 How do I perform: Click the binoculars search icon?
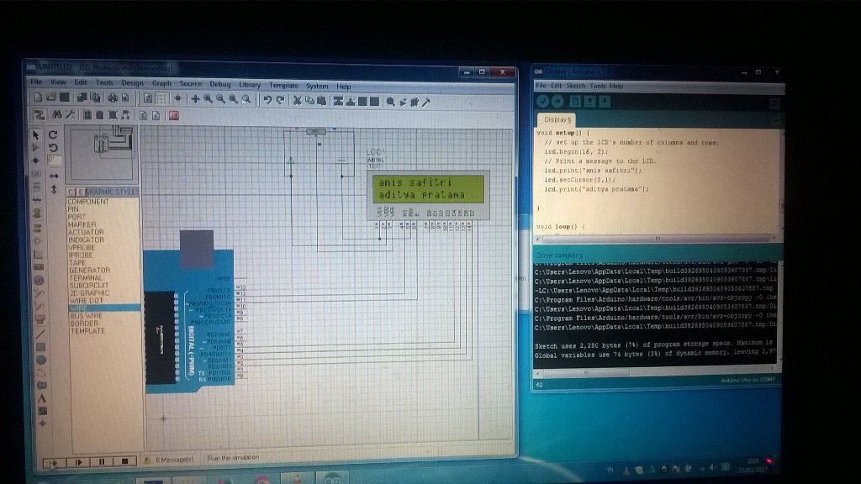point(56,114)
